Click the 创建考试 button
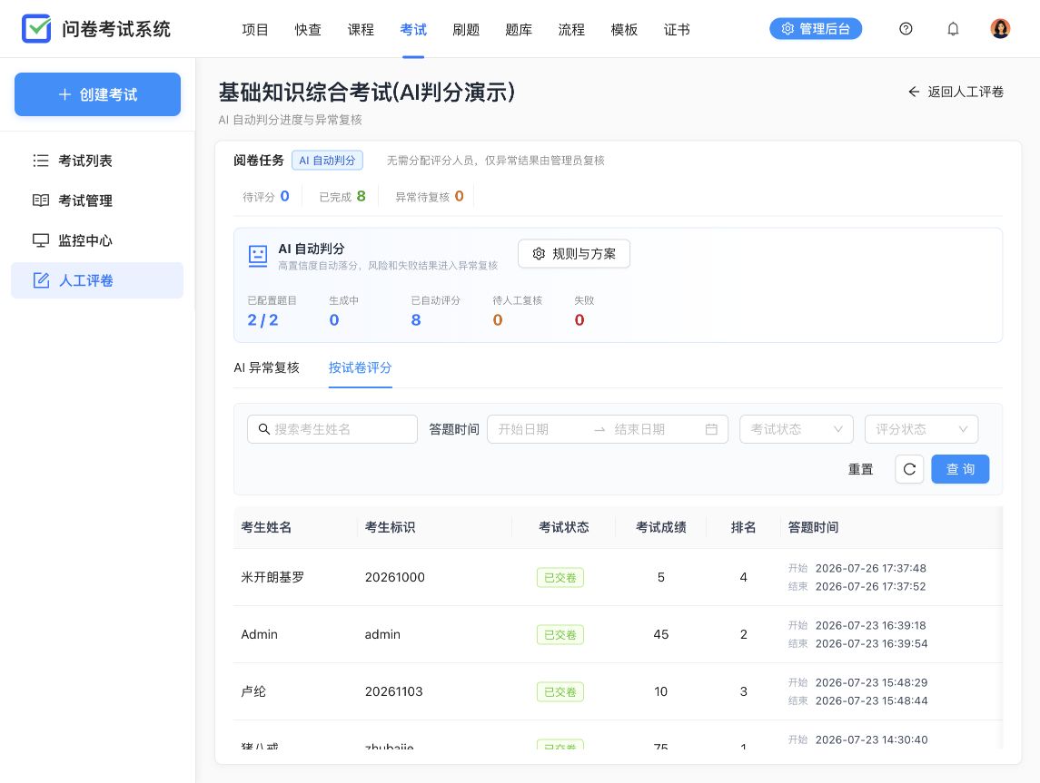This screenshot has width=1040, height=783. 97,94
